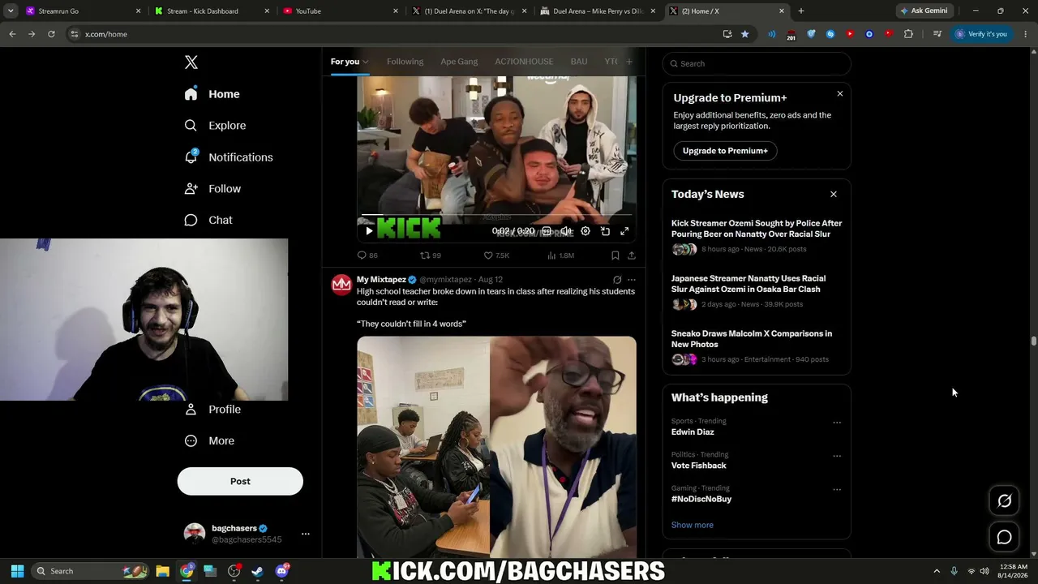Like the Kick video post
1038x584 pixels.
(496, 255)
